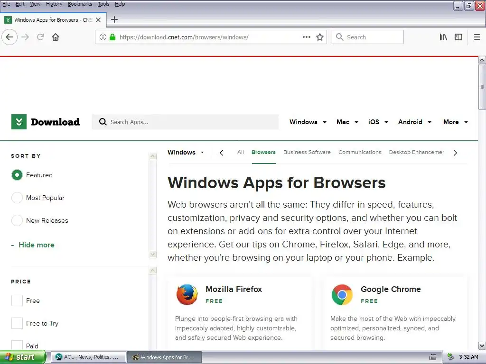Click the green CNET Download logo icon
This screenshot has width=486, height=364.
tap(19, 122)
